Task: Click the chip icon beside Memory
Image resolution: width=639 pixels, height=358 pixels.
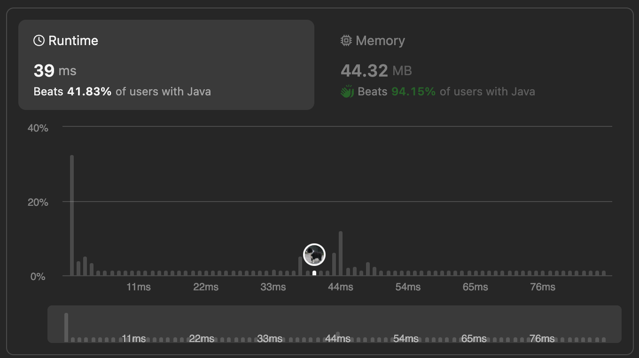Action: tap(346, 41)
